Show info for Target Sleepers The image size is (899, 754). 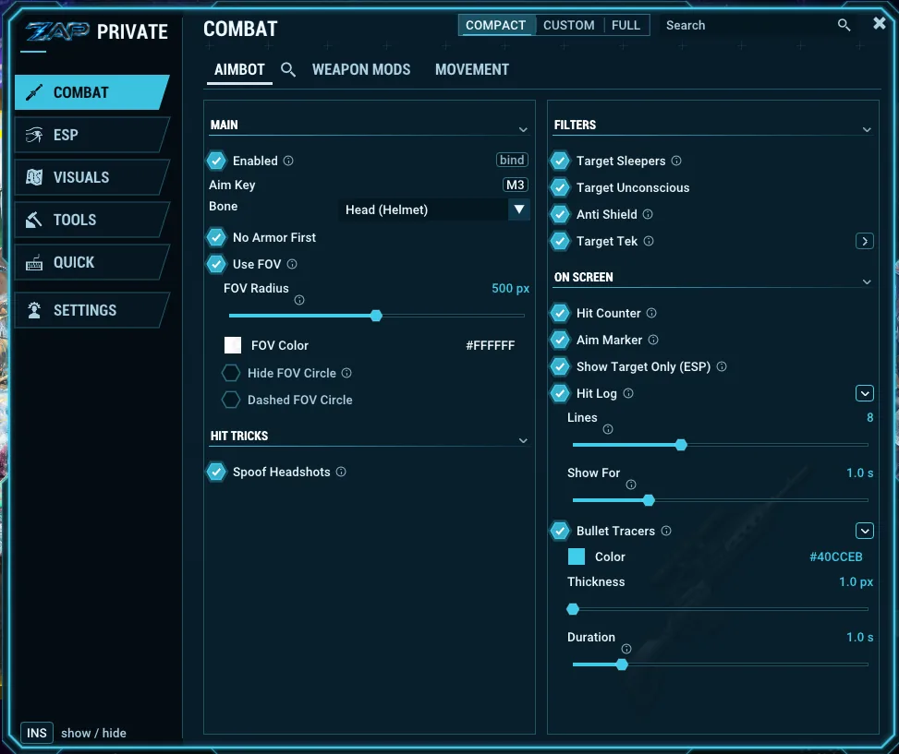676,161
